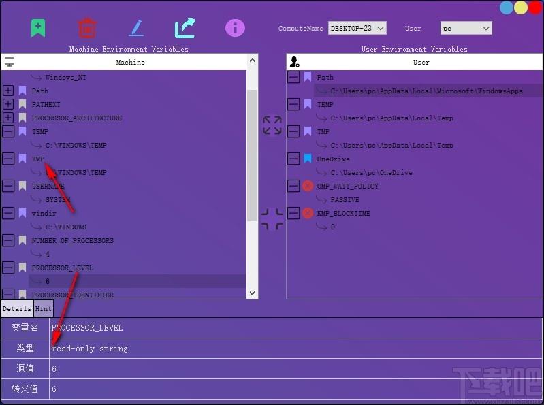Click the type field read-only string
Image resolution: width=544 pixels, height=405 pixels.
(x=295, y=348)
